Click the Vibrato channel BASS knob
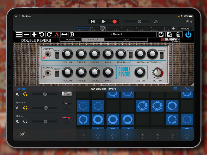 pos(108,54)
